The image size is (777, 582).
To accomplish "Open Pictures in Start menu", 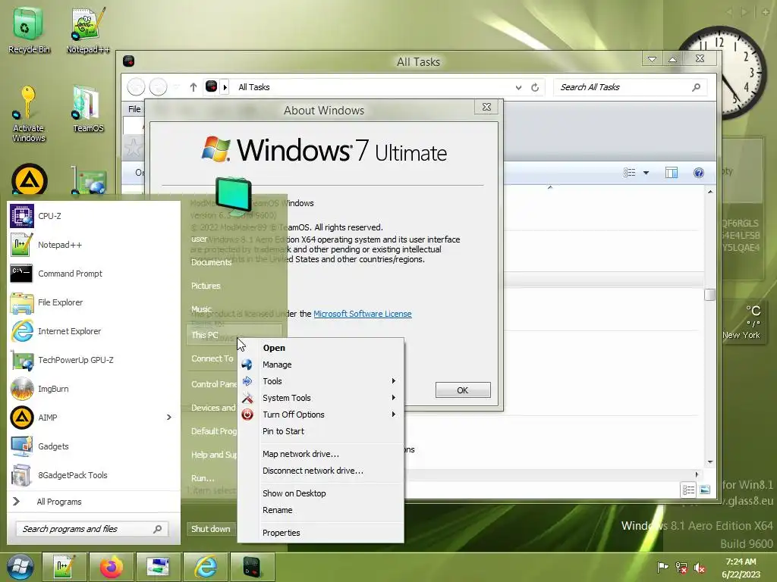I will coord(206,286).
